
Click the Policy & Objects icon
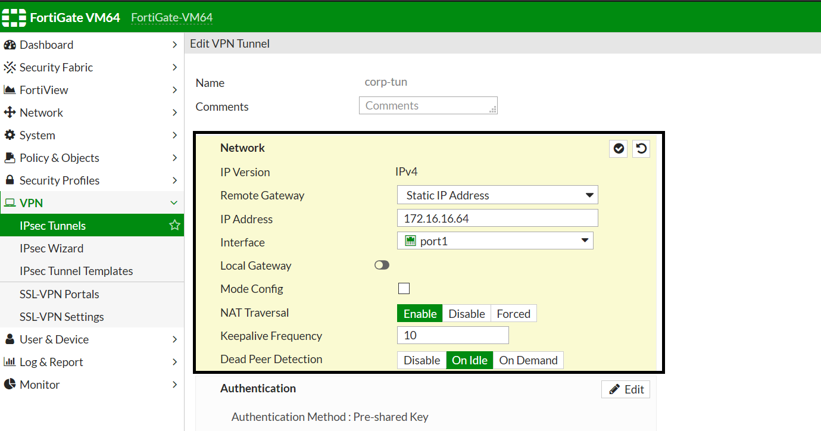tap(10, 158)
